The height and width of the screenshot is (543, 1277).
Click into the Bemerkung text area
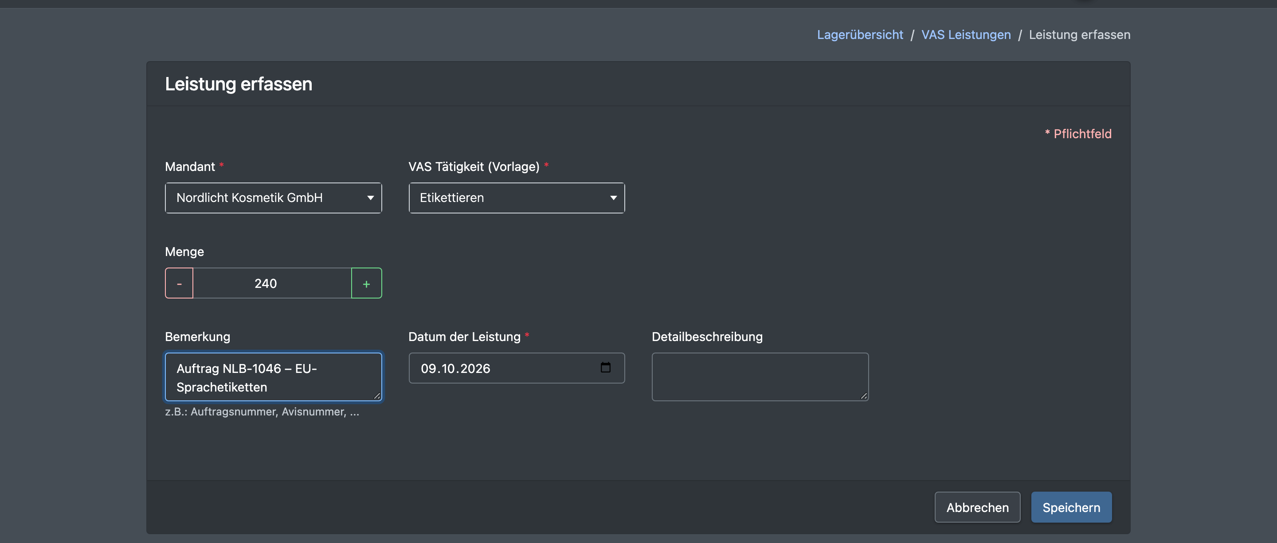(x=273, y=377)
